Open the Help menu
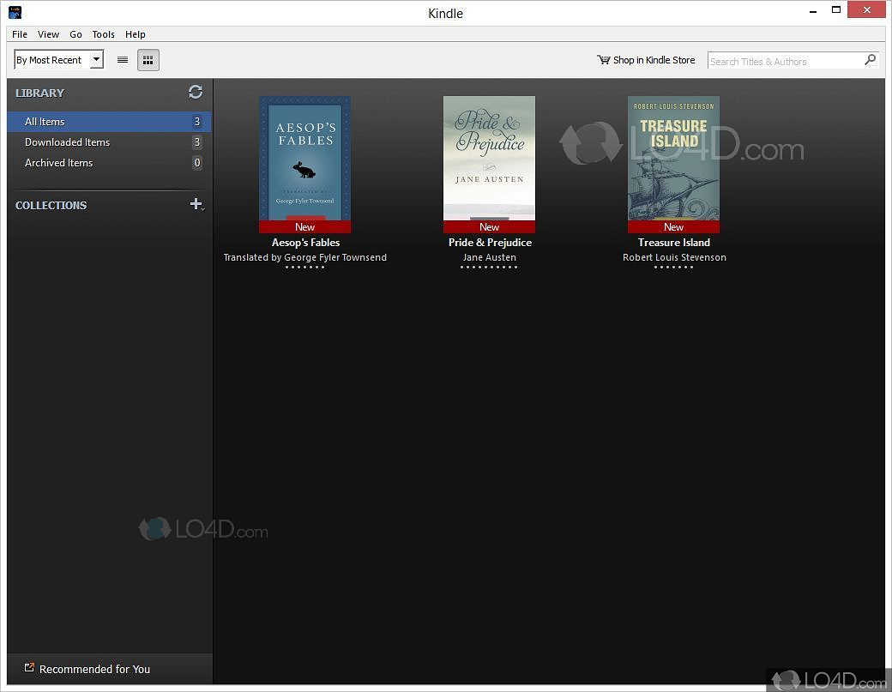 tap(136, 34)
